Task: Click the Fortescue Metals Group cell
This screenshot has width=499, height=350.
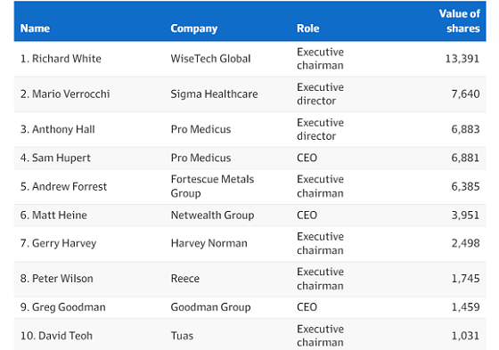Action: [x=212, y=186]
